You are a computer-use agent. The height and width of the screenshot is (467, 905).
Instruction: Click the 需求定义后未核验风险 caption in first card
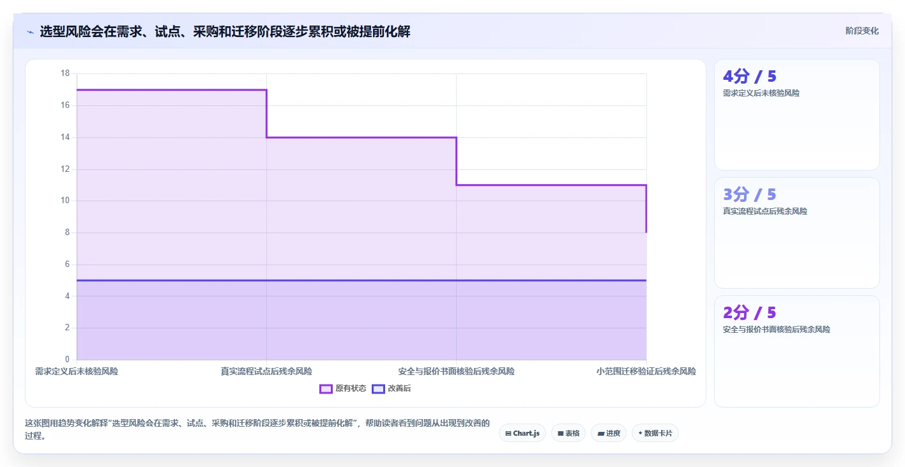[761, 93]
